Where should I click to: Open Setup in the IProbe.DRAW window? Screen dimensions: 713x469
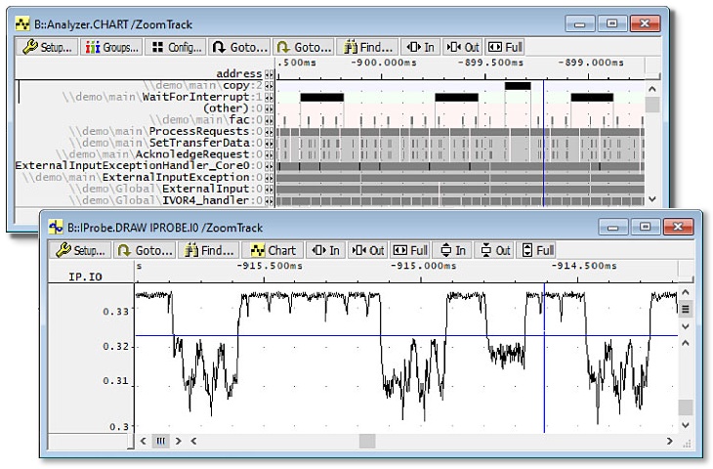(x=80, y=250)
